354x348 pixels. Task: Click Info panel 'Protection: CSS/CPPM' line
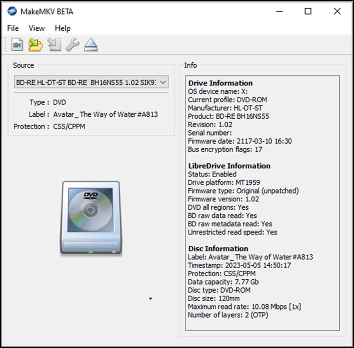(222, 273)
